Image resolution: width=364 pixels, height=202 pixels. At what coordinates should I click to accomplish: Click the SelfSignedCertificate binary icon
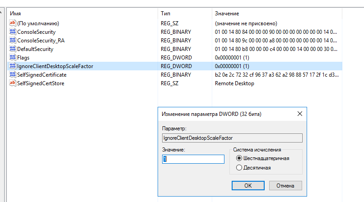pyautogui.click(x=13, y=74)
